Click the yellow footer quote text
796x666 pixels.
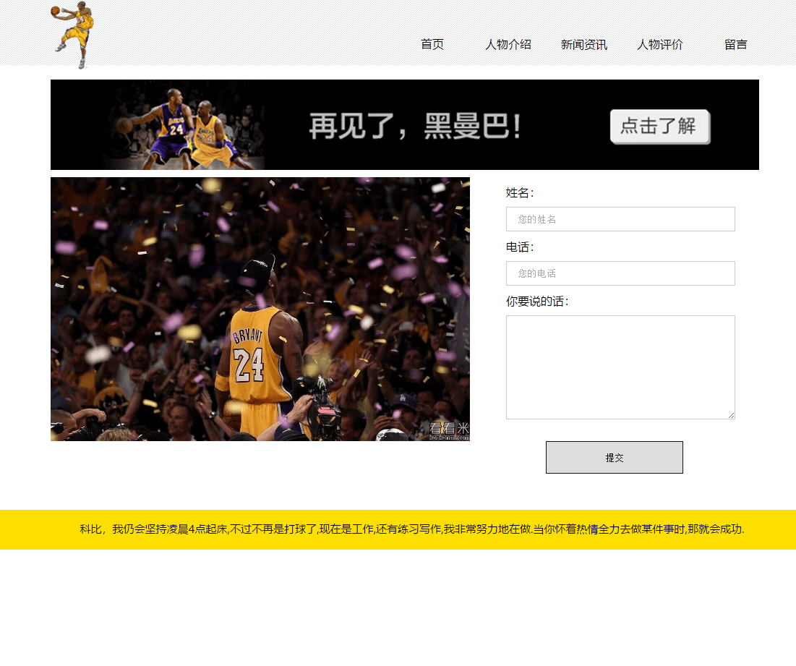(x=412, y=529)
